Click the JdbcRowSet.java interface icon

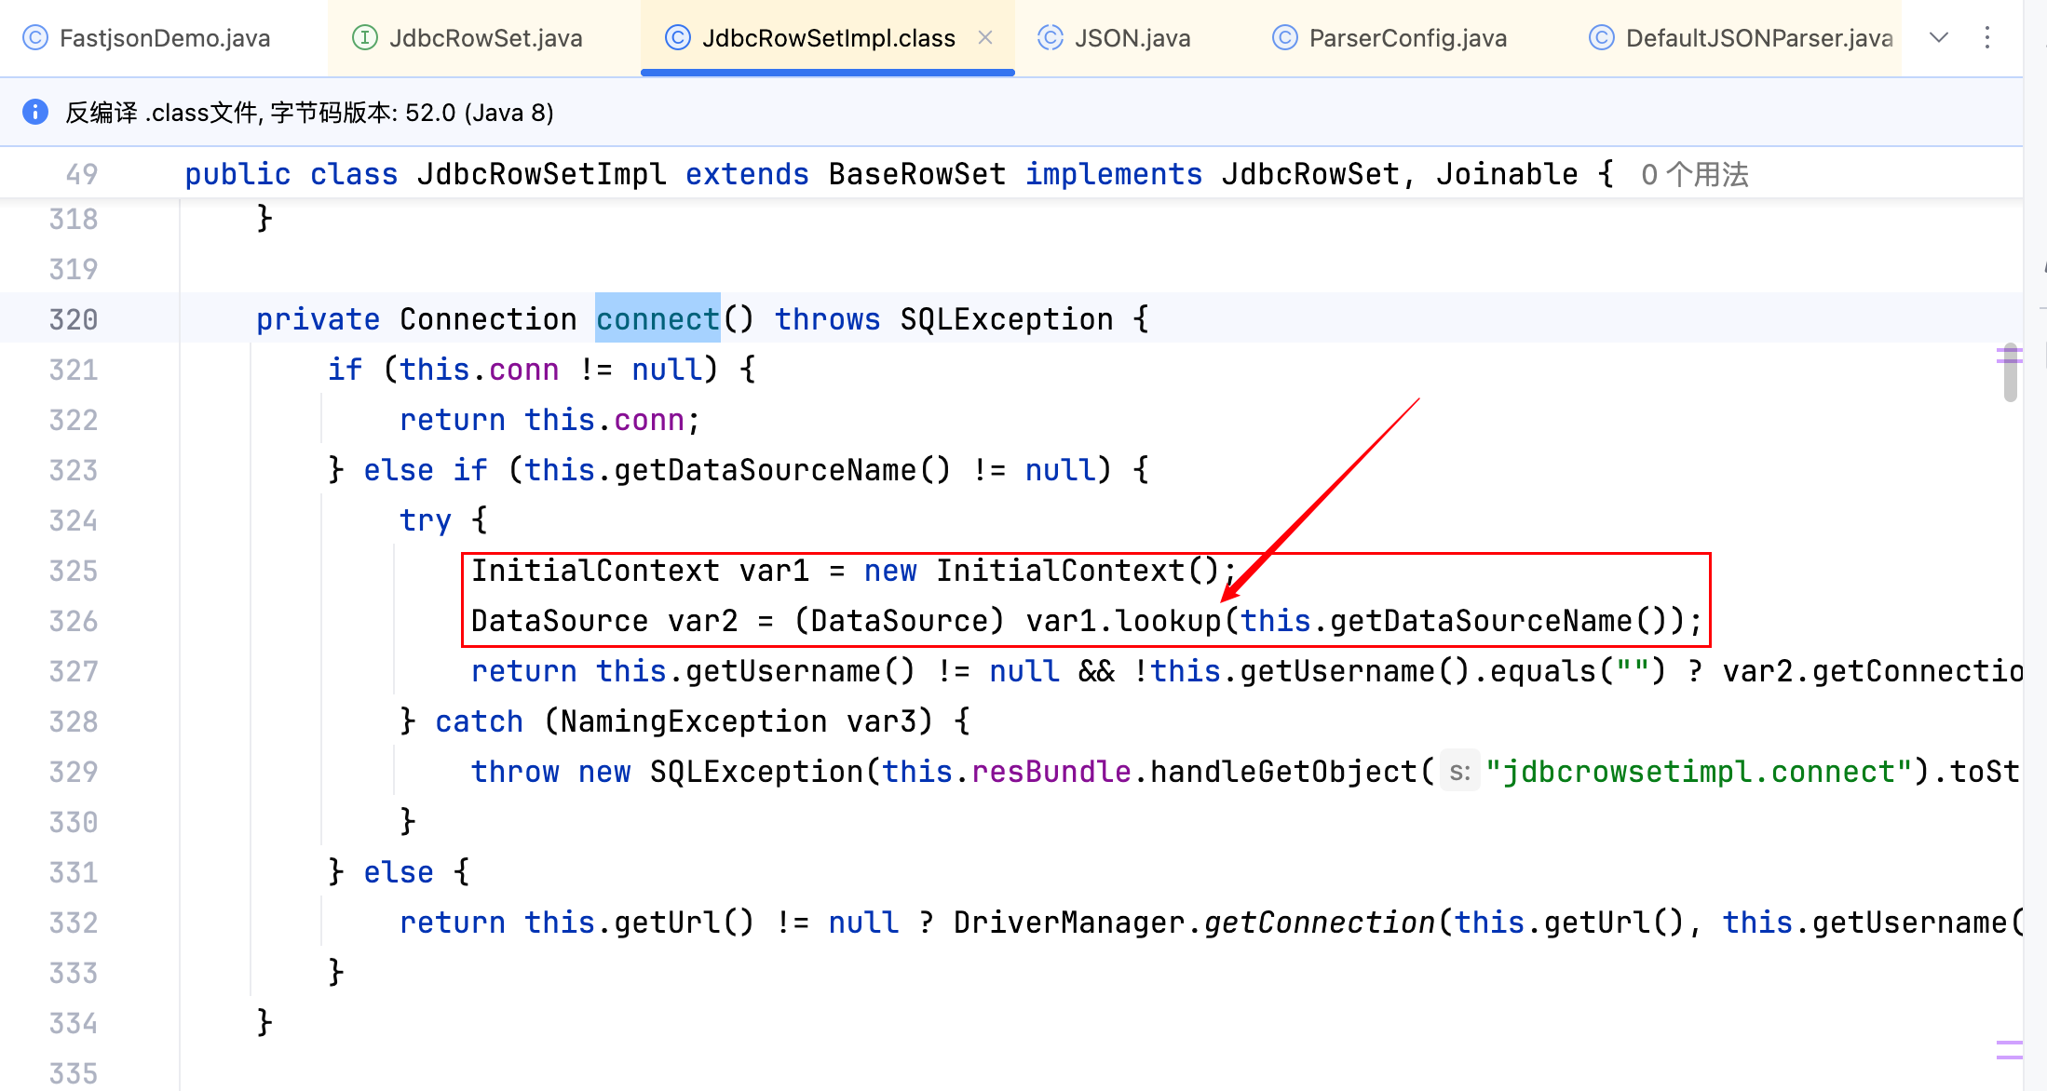[364, 38]
